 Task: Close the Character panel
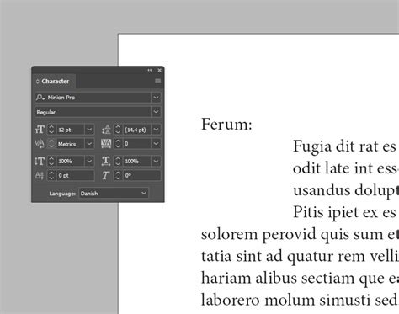159,70
